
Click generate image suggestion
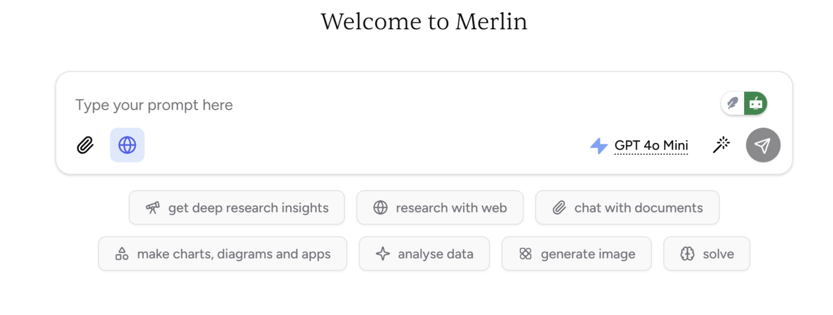(576, 253)
